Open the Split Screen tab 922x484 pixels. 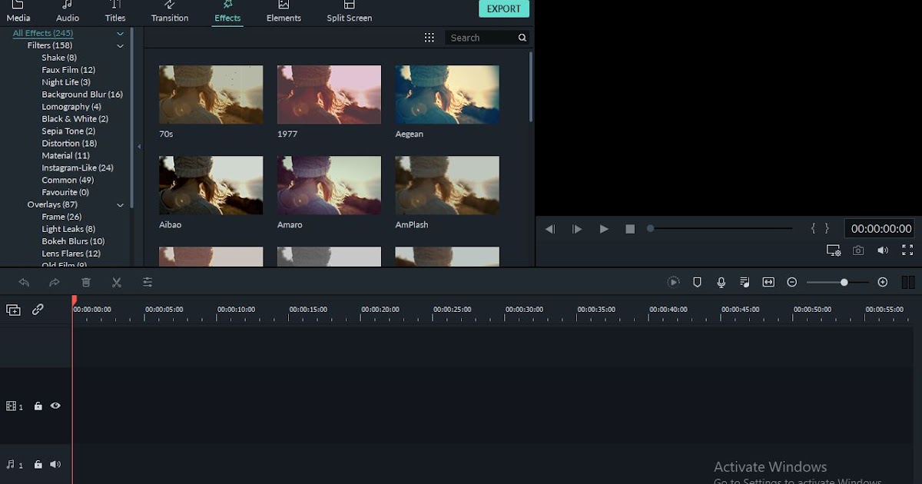click(x=349, y=12)
